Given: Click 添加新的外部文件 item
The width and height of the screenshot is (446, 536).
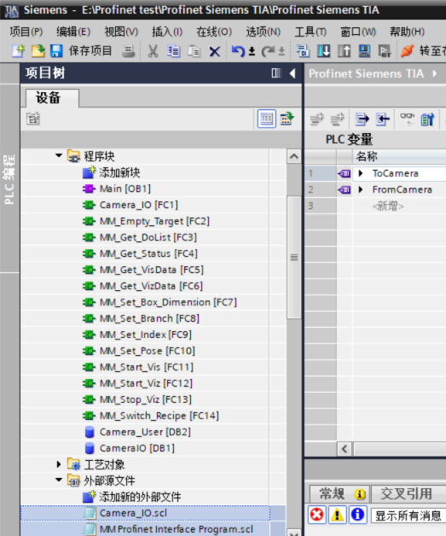Looking at the screenshot, I should [140, 497].
